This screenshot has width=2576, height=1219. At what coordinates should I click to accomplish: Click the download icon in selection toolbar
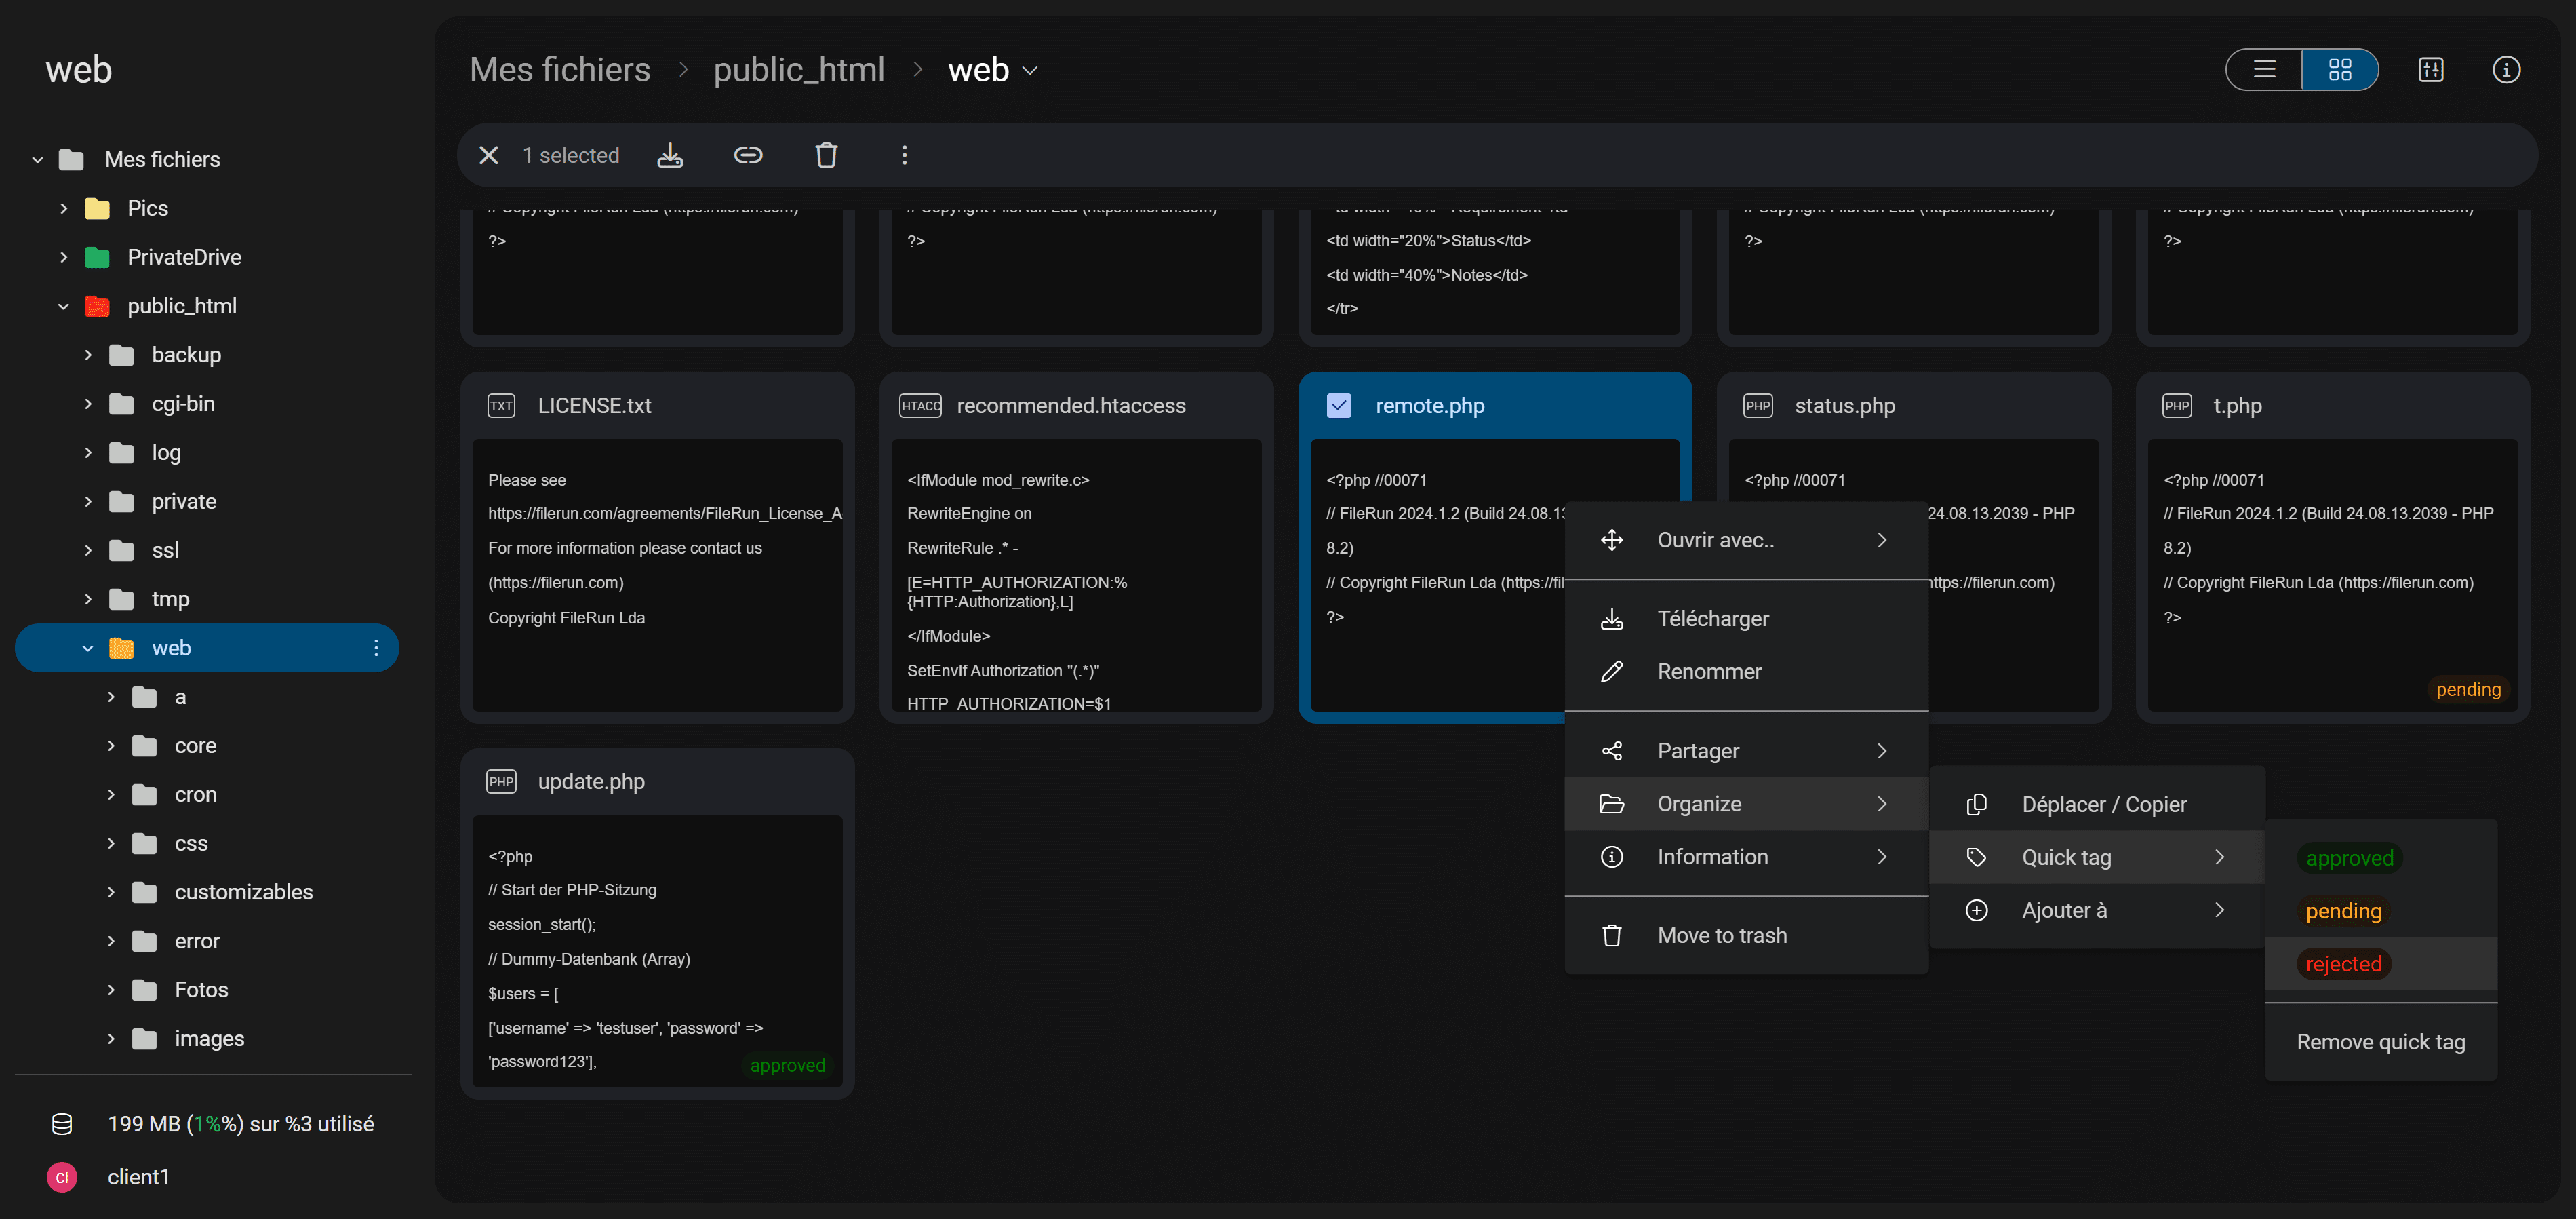(x=670, y=155)
